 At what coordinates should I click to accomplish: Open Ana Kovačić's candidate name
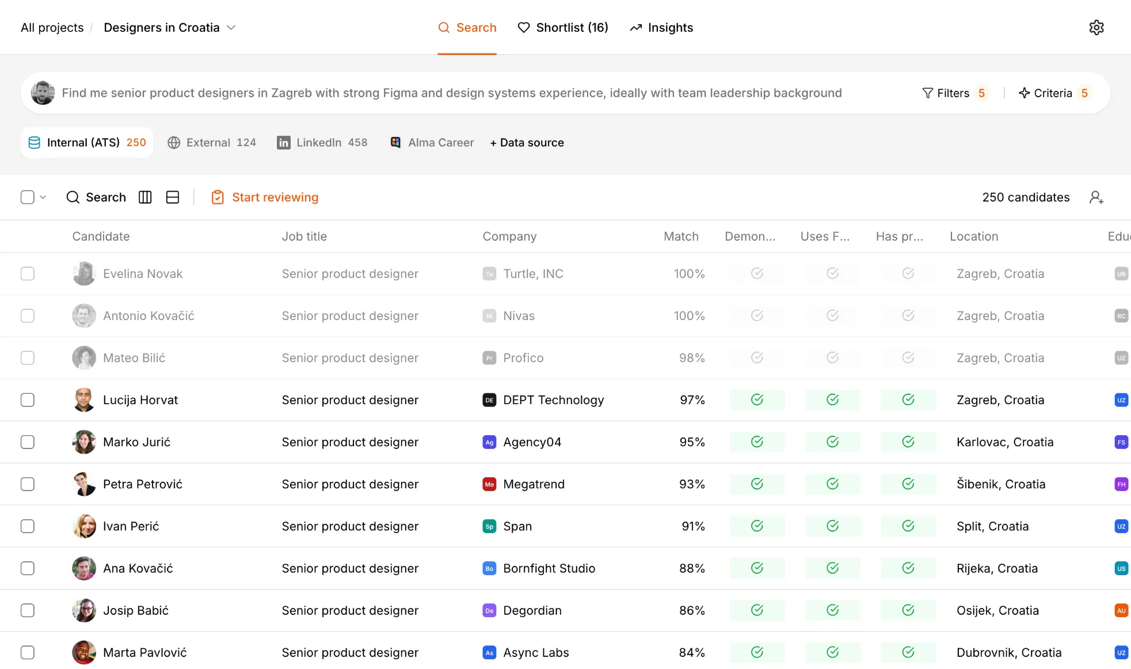pos(138,568)
